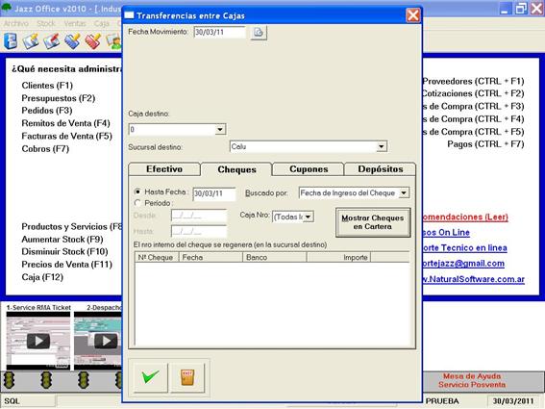The image size is (545, 409).
Task: Play the Service RMA Ticket video
Action: coord(38,341)
